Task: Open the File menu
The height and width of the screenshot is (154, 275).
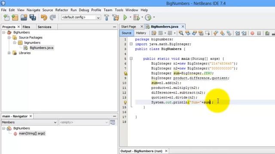Action: tap(4, 10)
